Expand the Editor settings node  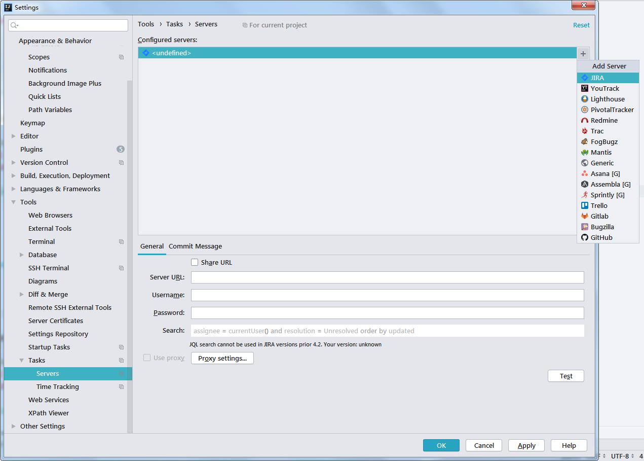(x=14, y=136)
